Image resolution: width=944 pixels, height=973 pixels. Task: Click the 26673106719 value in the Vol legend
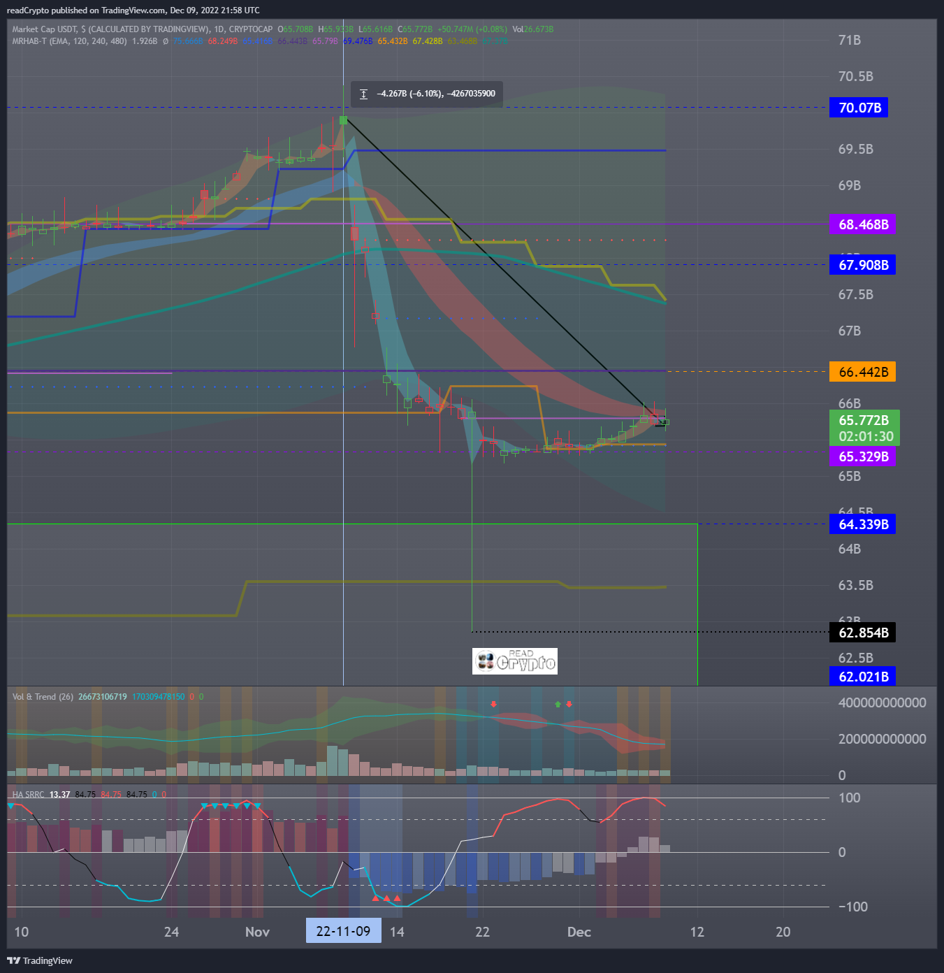point(103,697)
